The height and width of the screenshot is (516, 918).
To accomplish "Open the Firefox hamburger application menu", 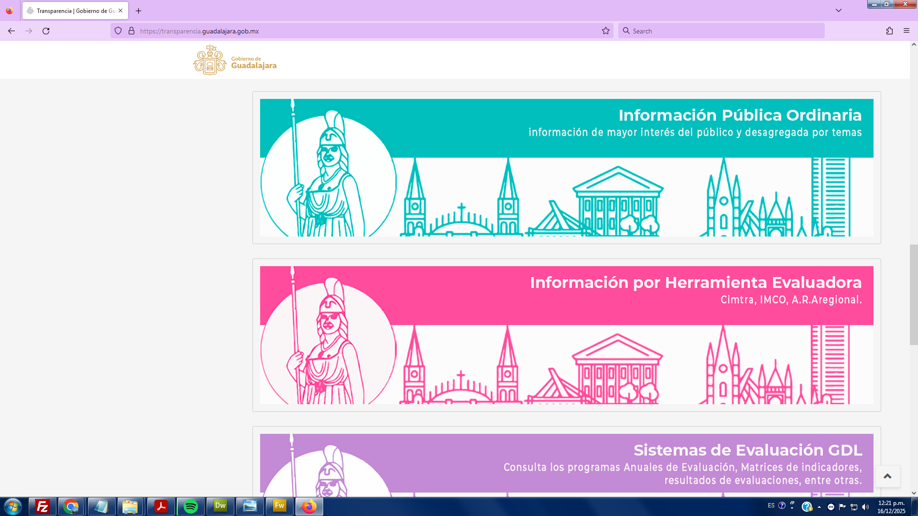I will (x=907, y=31).
